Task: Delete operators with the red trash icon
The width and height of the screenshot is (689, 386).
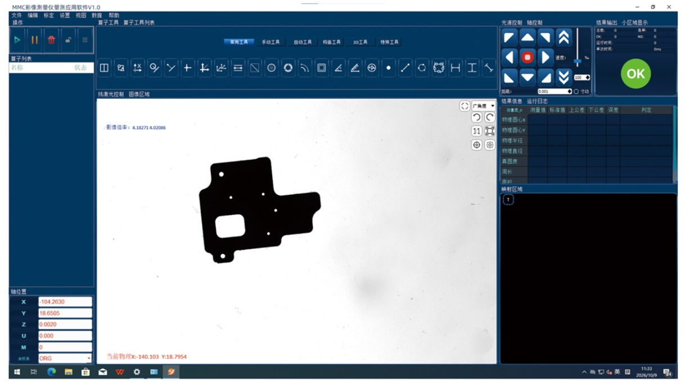Action: 51,40
